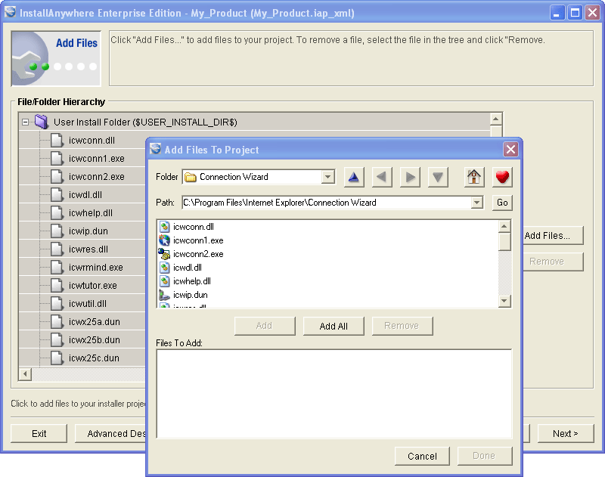Click the back navigation arrow in Add Files dialog
Image resolution: width=605 pixels, height=477 pixels.
[x=382, y=177]
